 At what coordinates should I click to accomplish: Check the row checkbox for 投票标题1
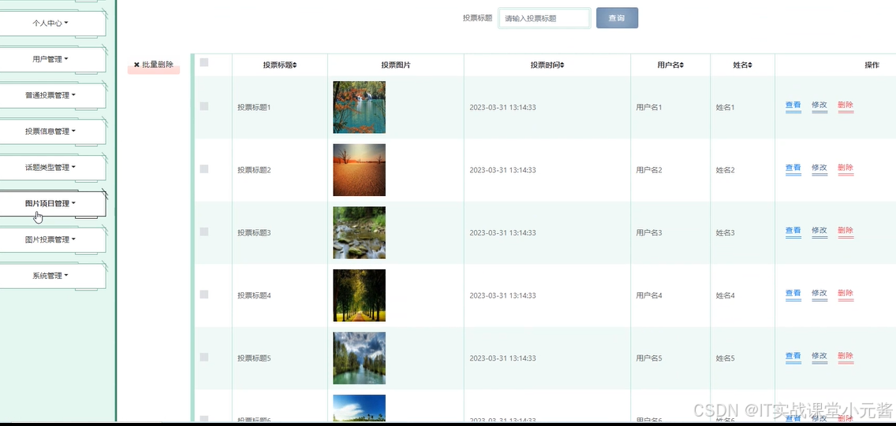(204, 106)
